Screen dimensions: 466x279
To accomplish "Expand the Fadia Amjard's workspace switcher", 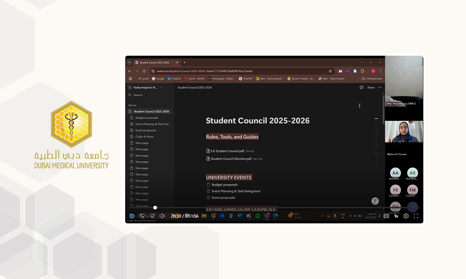I will [x=146, y=88].
